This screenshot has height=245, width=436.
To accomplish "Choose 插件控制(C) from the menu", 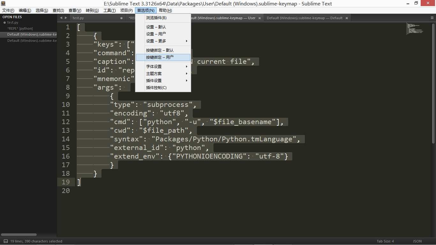I will point(163,88).
